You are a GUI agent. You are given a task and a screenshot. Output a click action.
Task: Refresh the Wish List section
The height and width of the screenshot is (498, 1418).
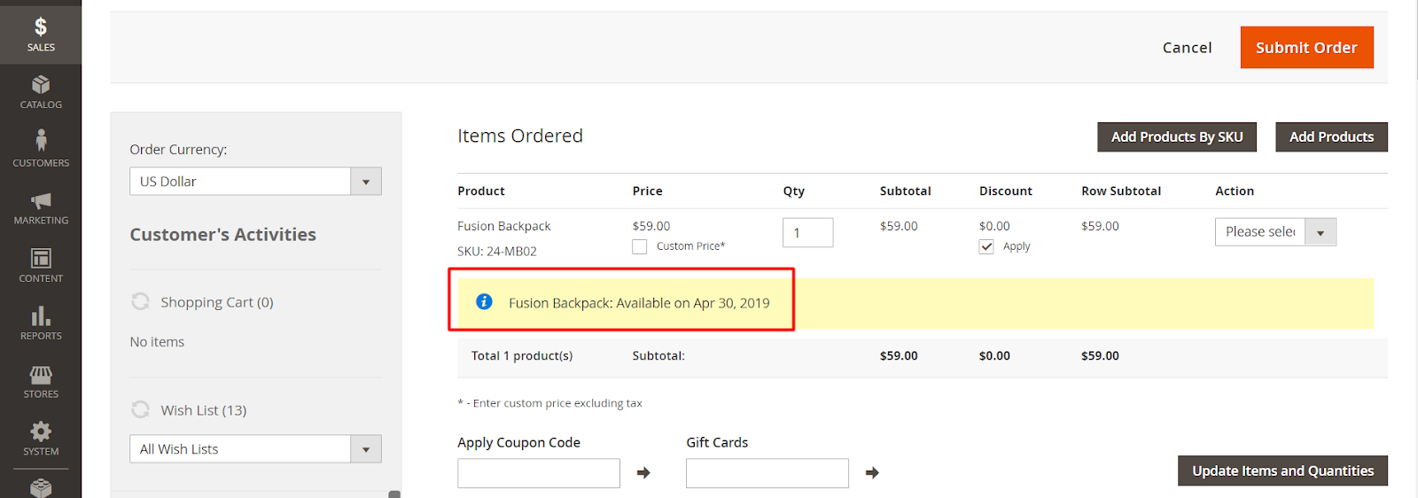140,410
